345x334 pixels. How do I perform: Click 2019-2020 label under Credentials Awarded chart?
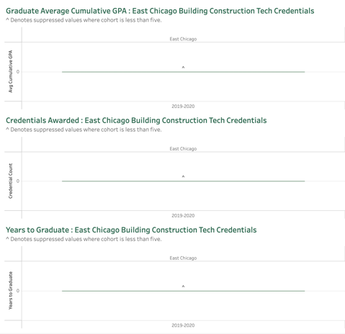183,215
